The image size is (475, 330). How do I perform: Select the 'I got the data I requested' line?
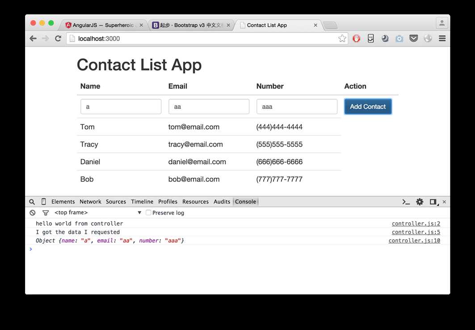pos(78,232)
